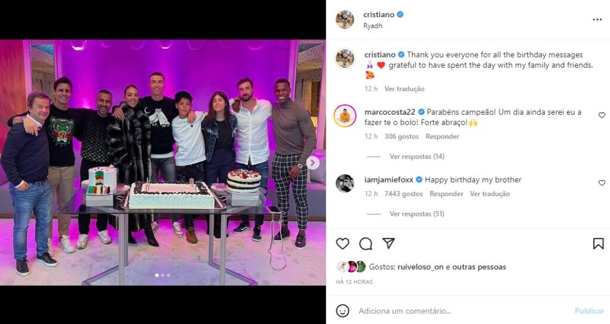Open the Ryadh location link

373,26
